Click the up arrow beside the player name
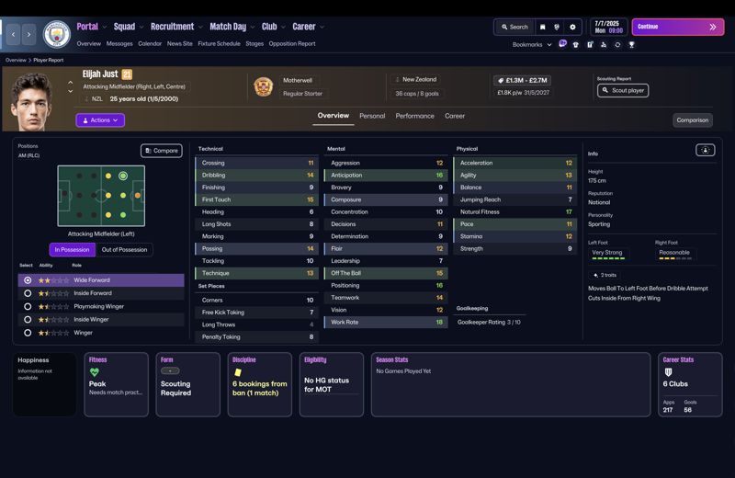Screen dimensions: 735x478 [71, 82]
